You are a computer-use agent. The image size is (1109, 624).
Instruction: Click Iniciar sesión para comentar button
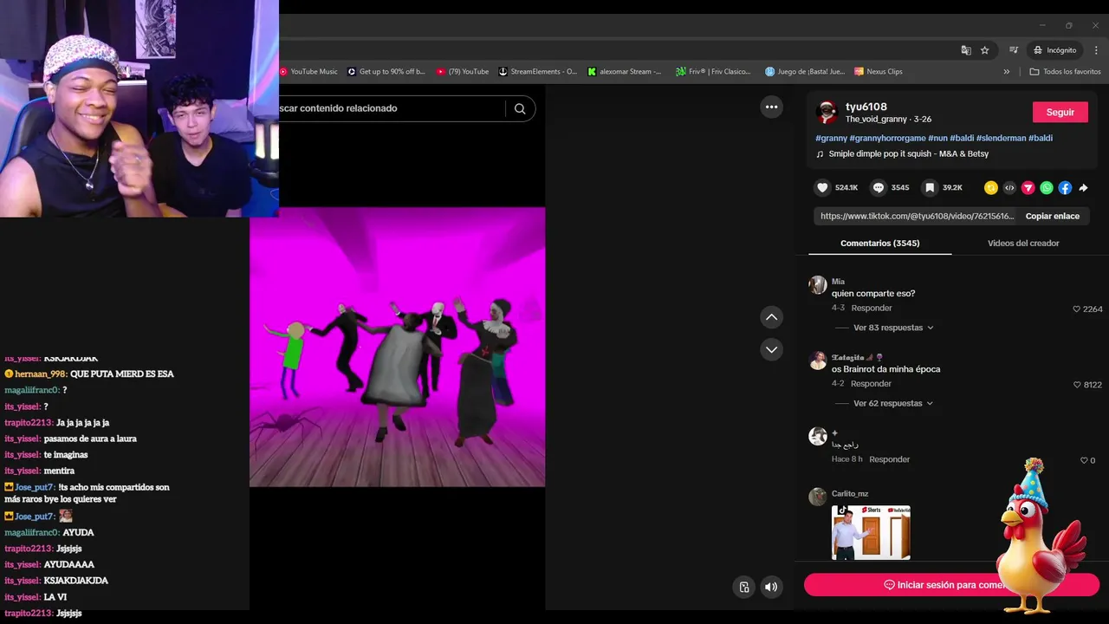[951, 585]
